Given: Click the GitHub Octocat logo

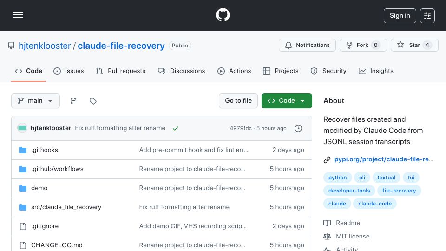Looking at the screenshot, I should (x=223, y=15).
